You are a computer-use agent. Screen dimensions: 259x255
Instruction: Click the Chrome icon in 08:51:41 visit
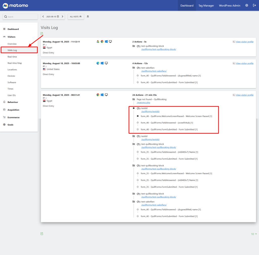click(98, 95)
